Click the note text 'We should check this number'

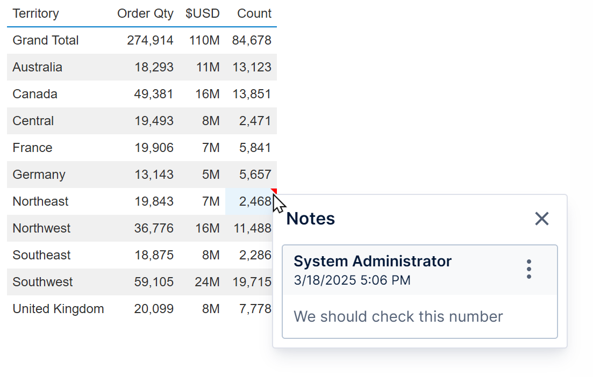tap(398, 316)
